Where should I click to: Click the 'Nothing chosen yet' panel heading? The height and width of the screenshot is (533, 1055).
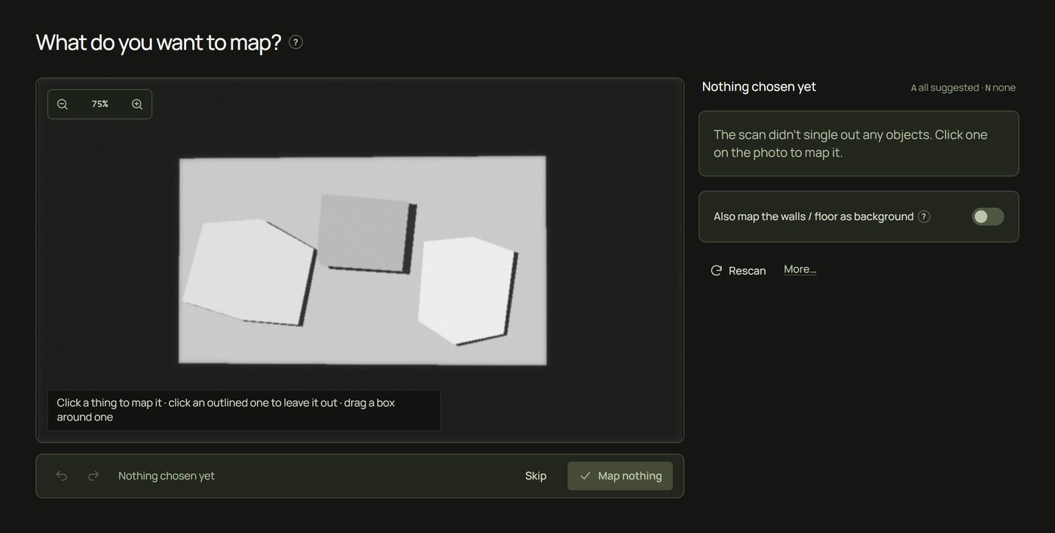pyautogui.click(x=759, y=87)
